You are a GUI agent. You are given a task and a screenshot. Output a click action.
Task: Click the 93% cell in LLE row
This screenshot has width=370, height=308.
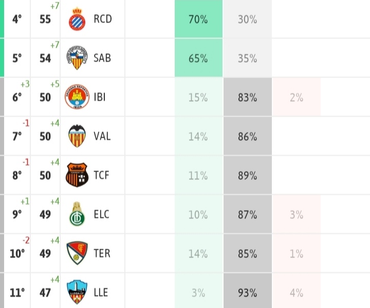248,293
